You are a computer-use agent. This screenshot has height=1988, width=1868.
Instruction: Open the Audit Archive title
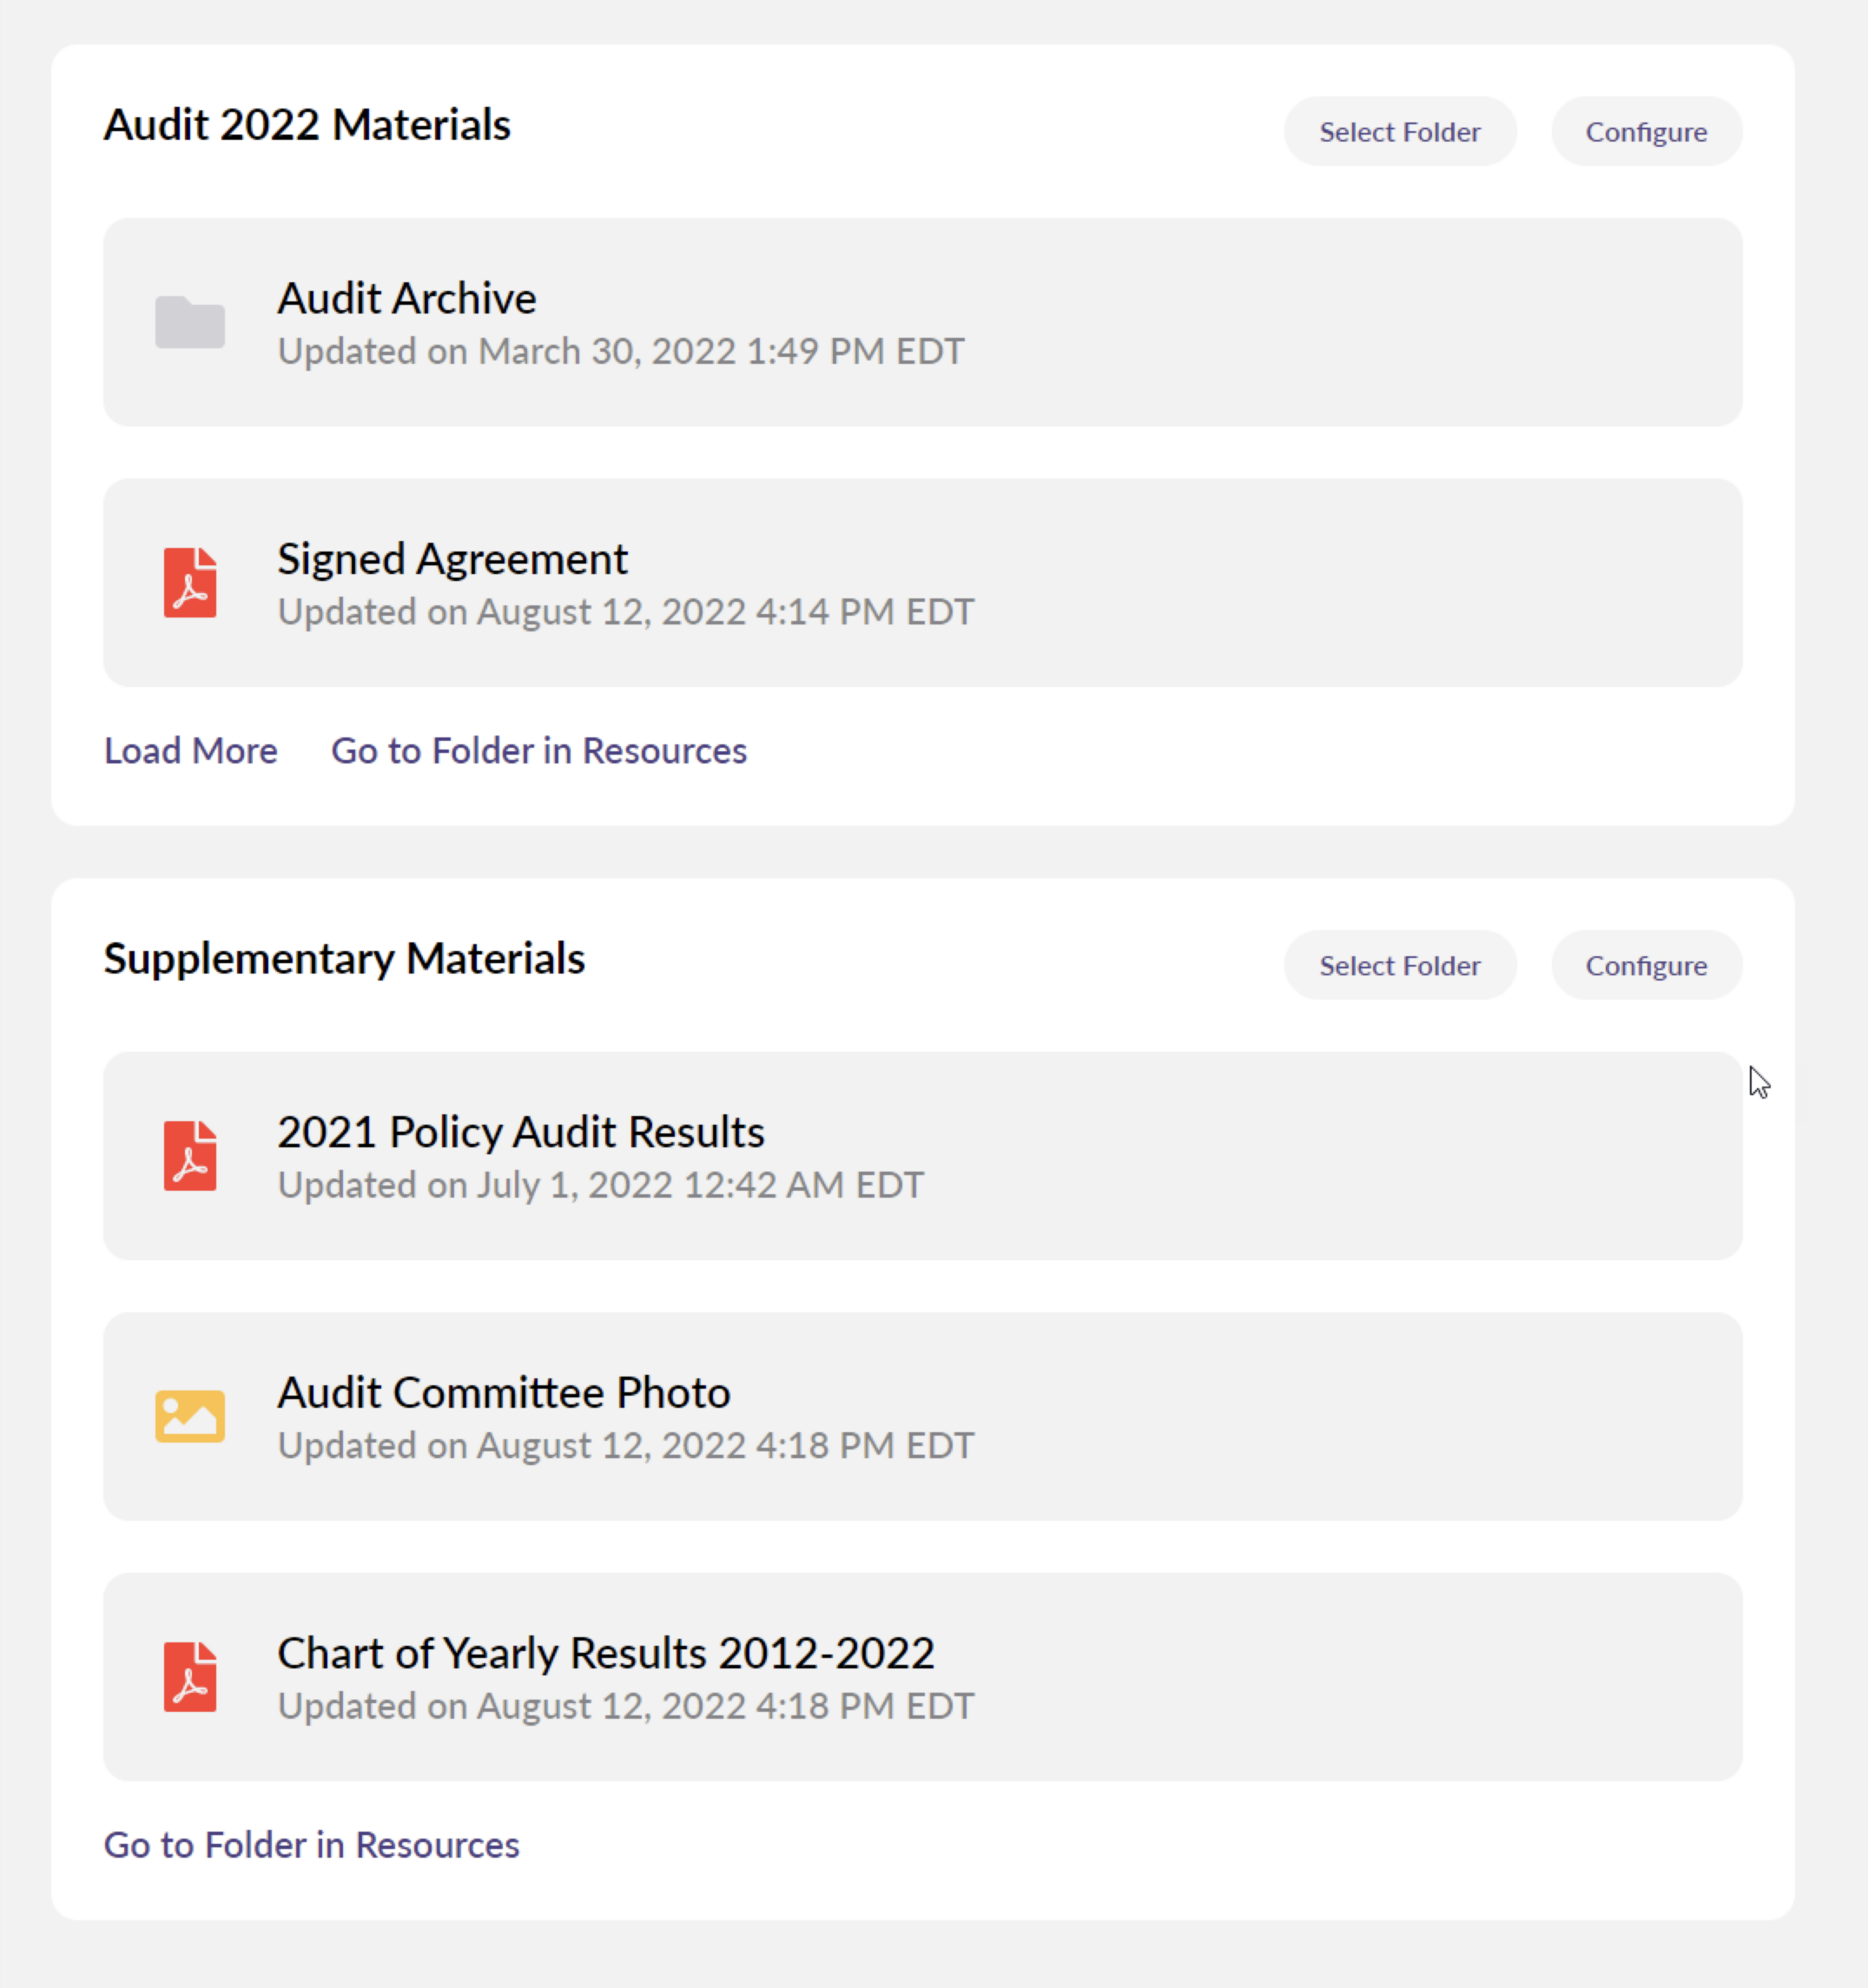[x=406, y=298]
